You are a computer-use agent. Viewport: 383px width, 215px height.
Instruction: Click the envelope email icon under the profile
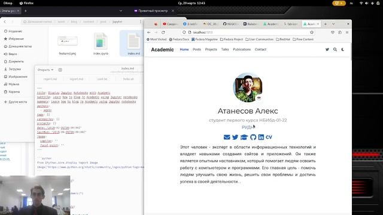click(227, 137)
